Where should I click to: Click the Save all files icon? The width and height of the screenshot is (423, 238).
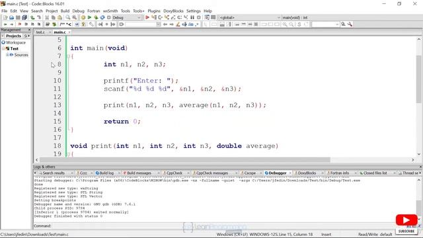click(x=24, y=18)
